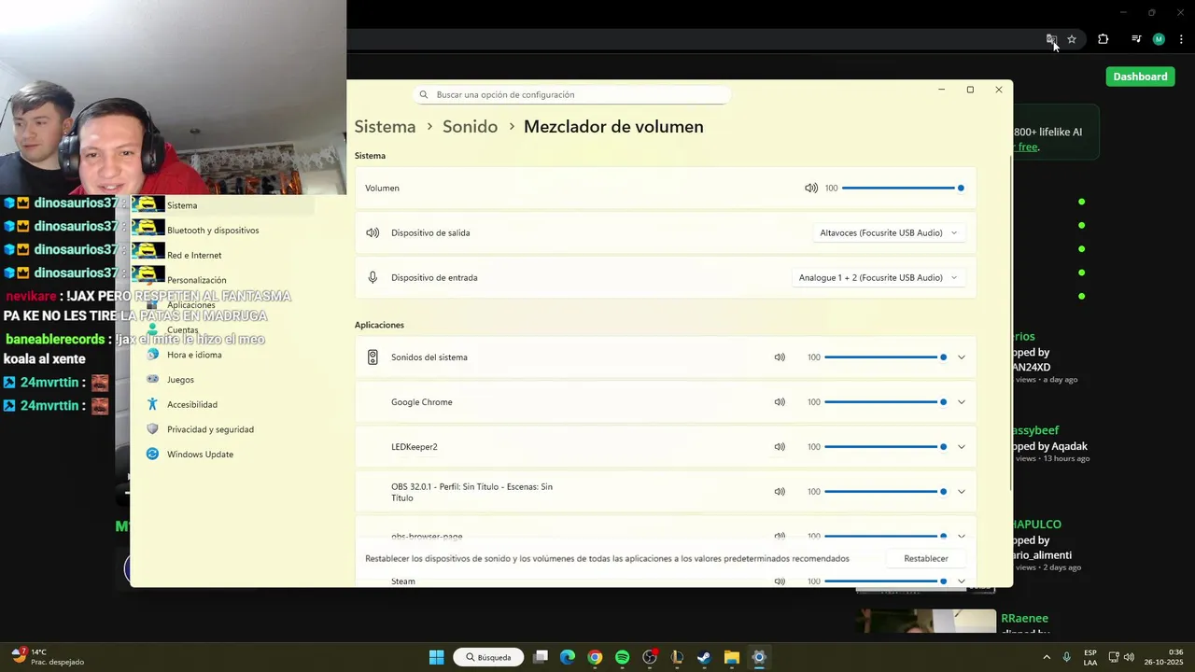Click Restablecer button
Viewport: 1195px width, 672px height.
[x=926, y=558]
